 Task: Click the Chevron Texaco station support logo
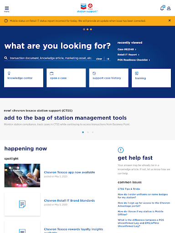87,8
